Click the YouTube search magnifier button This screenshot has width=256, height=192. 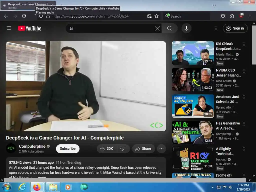coord(169,28)
